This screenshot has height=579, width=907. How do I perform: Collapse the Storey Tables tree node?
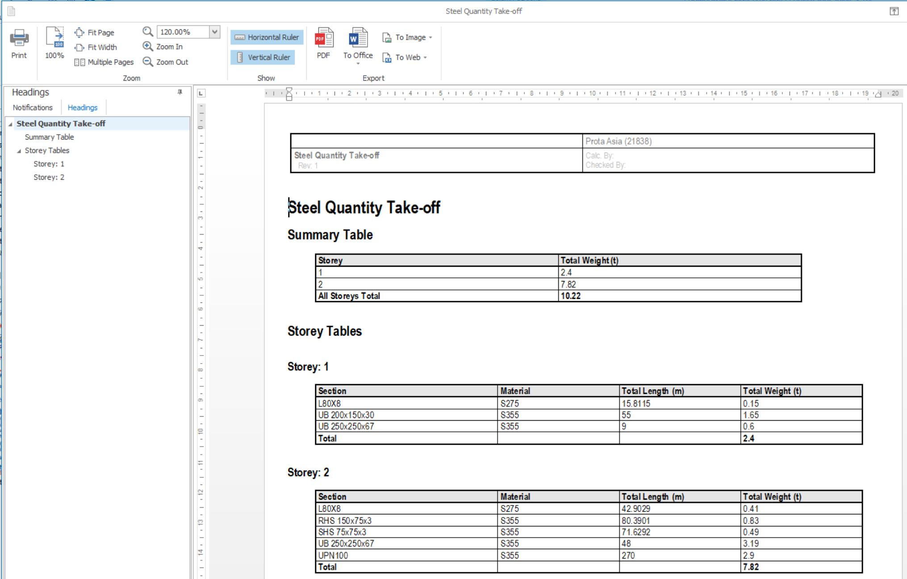point(19,151)
